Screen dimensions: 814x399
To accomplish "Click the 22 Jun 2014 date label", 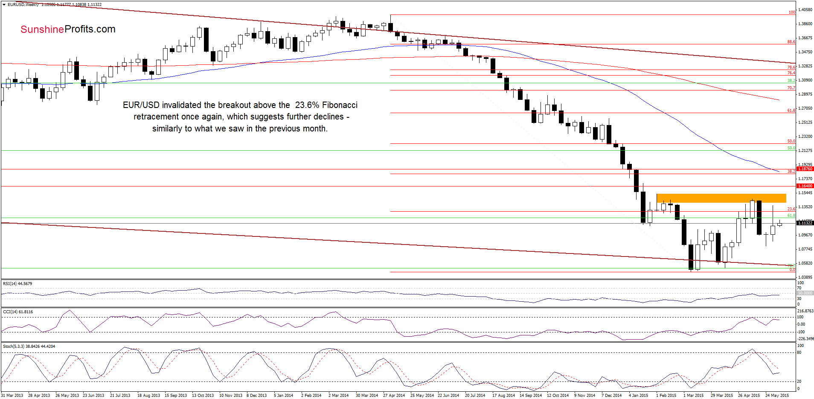I will [448, 395].
